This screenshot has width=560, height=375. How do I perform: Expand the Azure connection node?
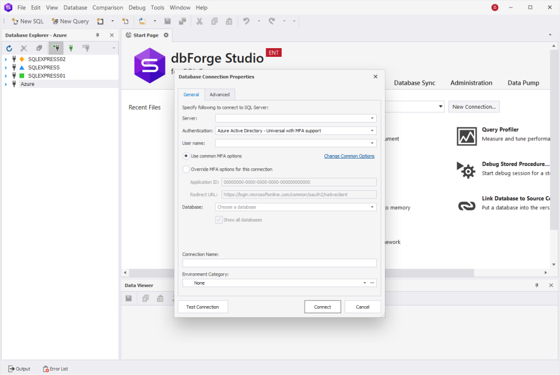(5, 84)
